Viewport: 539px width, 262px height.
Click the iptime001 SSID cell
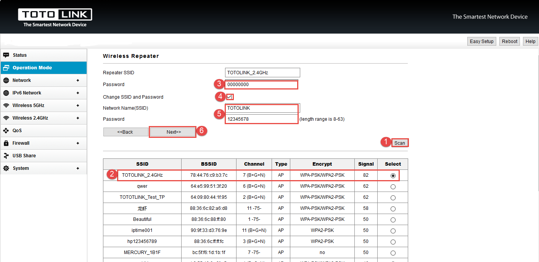point(142,230)
